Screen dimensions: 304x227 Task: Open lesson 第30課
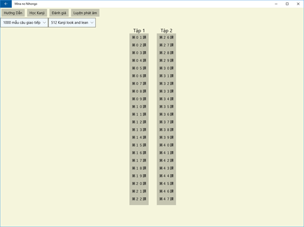click(166, 68)
